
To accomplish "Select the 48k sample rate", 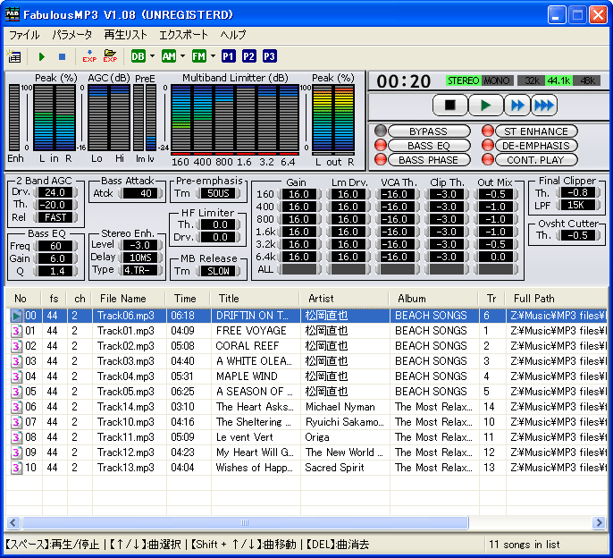I will point(586,80).
